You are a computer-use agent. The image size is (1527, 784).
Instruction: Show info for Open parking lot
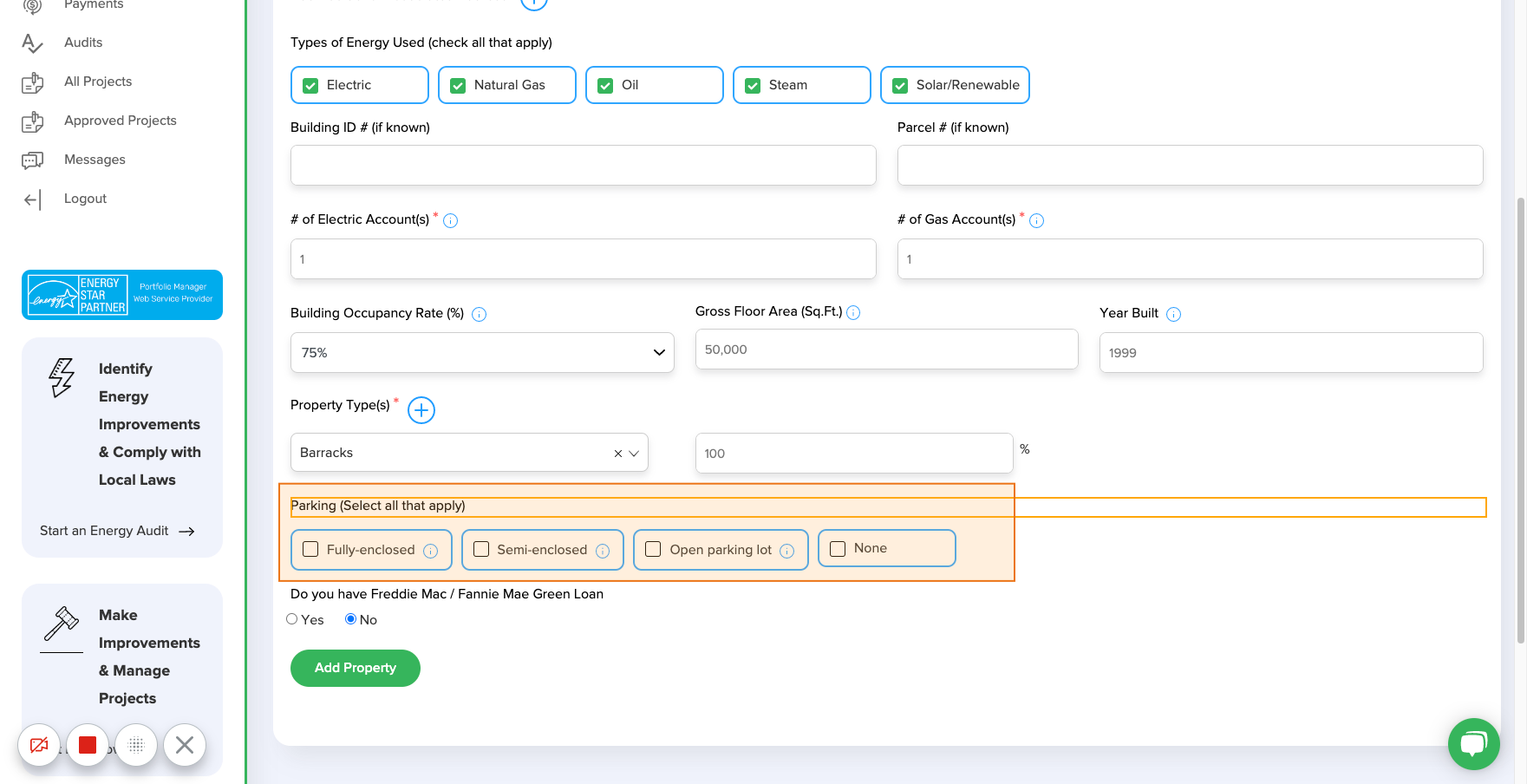click(787, 552)
